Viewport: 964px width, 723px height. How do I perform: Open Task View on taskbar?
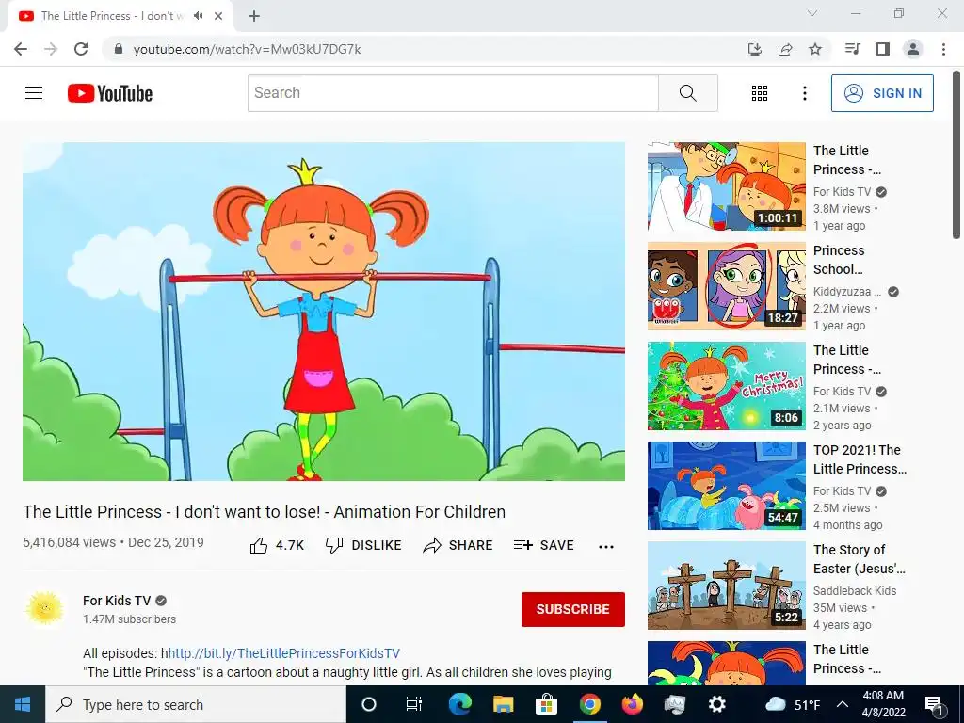tap(414, 704)
